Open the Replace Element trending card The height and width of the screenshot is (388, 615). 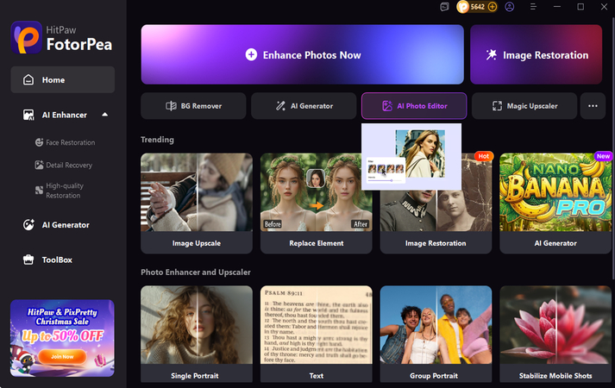point(317,203)
